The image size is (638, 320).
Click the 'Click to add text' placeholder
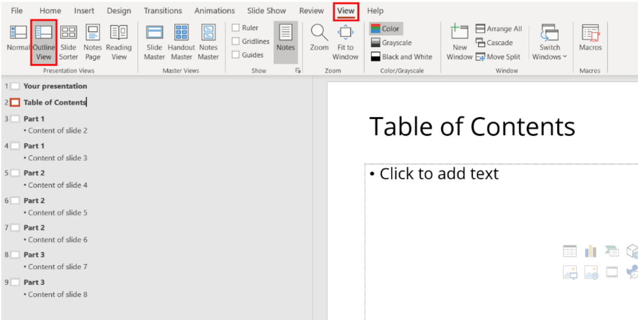(x=439, y=174)
